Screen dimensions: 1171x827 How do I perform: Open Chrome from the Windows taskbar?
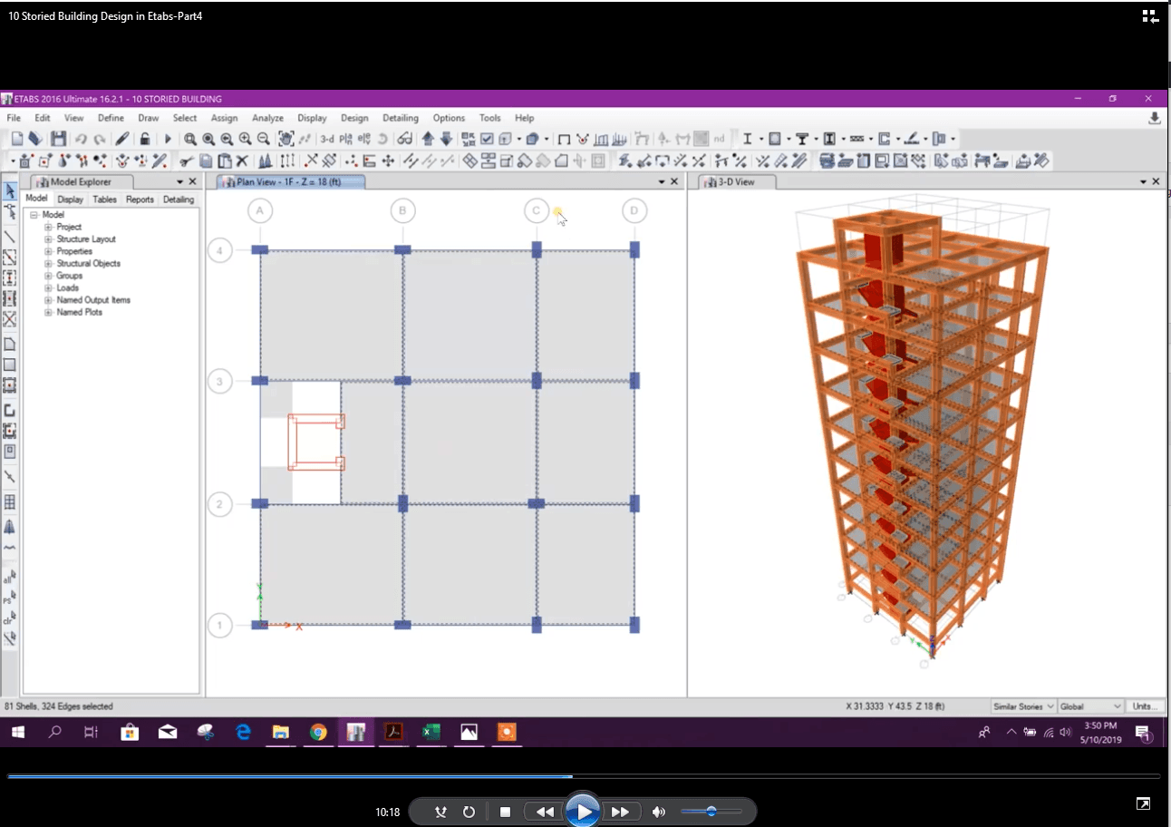point(318,732)
